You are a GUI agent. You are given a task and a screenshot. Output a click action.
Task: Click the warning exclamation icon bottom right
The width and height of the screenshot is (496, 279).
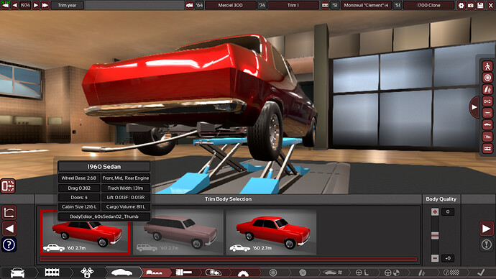tap(487, 244)
